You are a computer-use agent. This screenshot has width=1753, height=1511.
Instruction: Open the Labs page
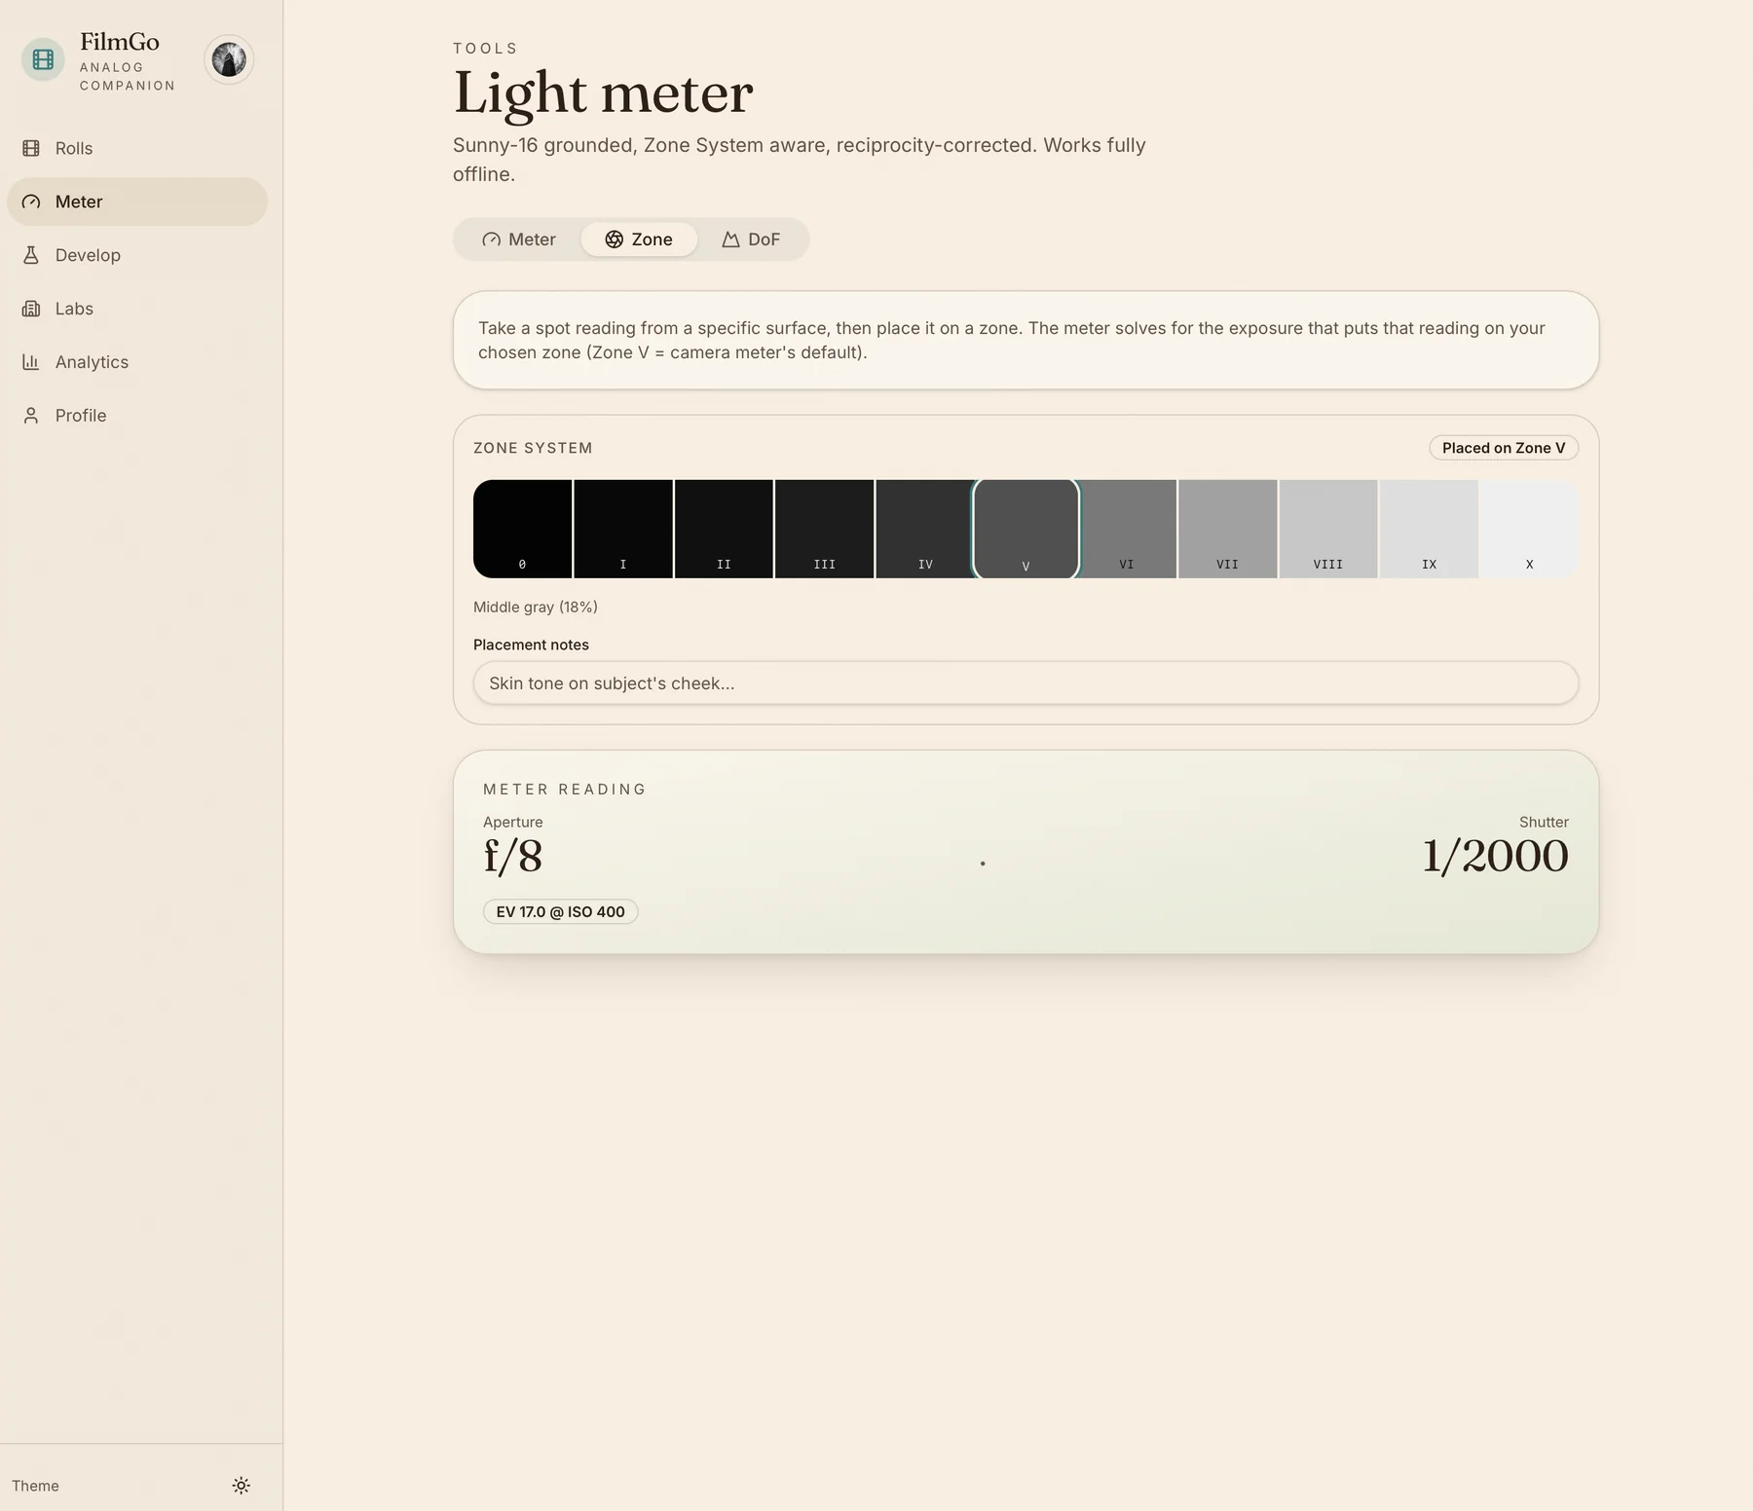(x=137, y=309)
